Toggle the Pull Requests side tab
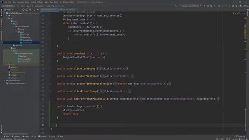 point(2,36)
